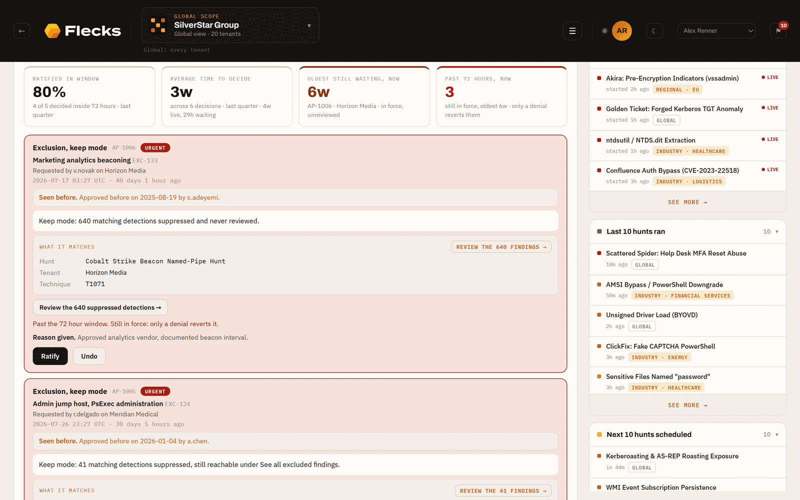Screen dimensions: 800x500
Task: Click Review the 640 suppressed detections button
Action: (100, 307)
